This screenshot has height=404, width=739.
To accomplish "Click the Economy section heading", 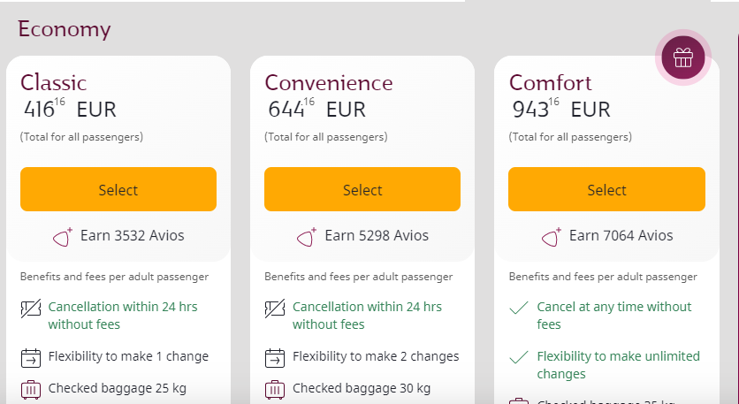I will point(65,29).
